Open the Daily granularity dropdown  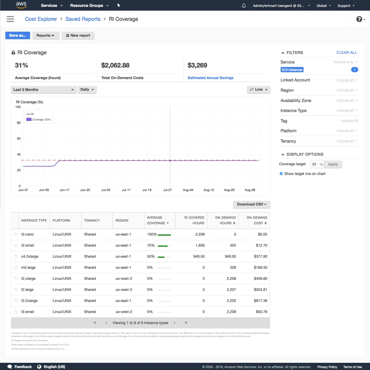coord(87,89)
